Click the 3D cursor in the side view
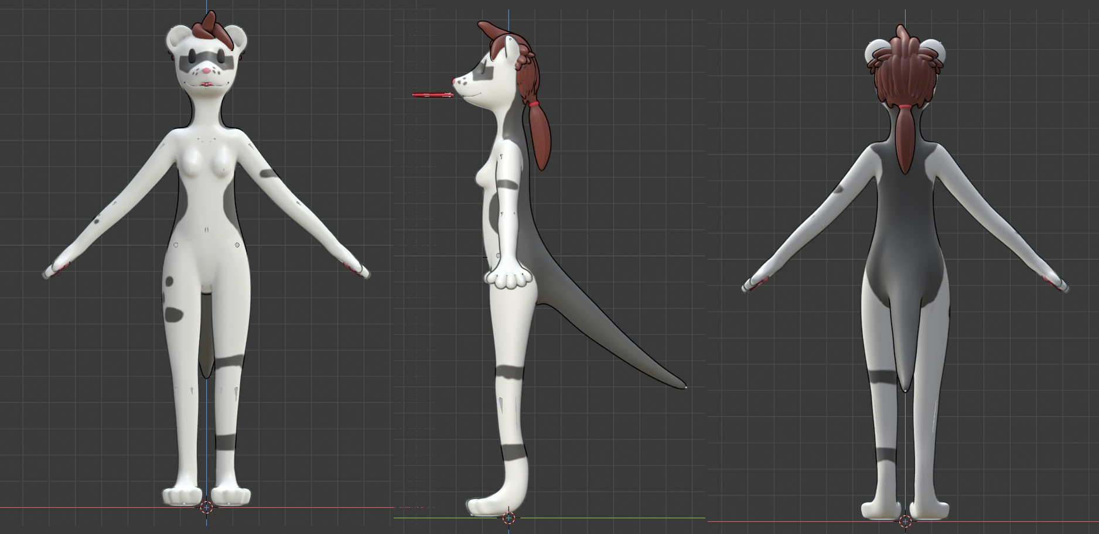 508,518
